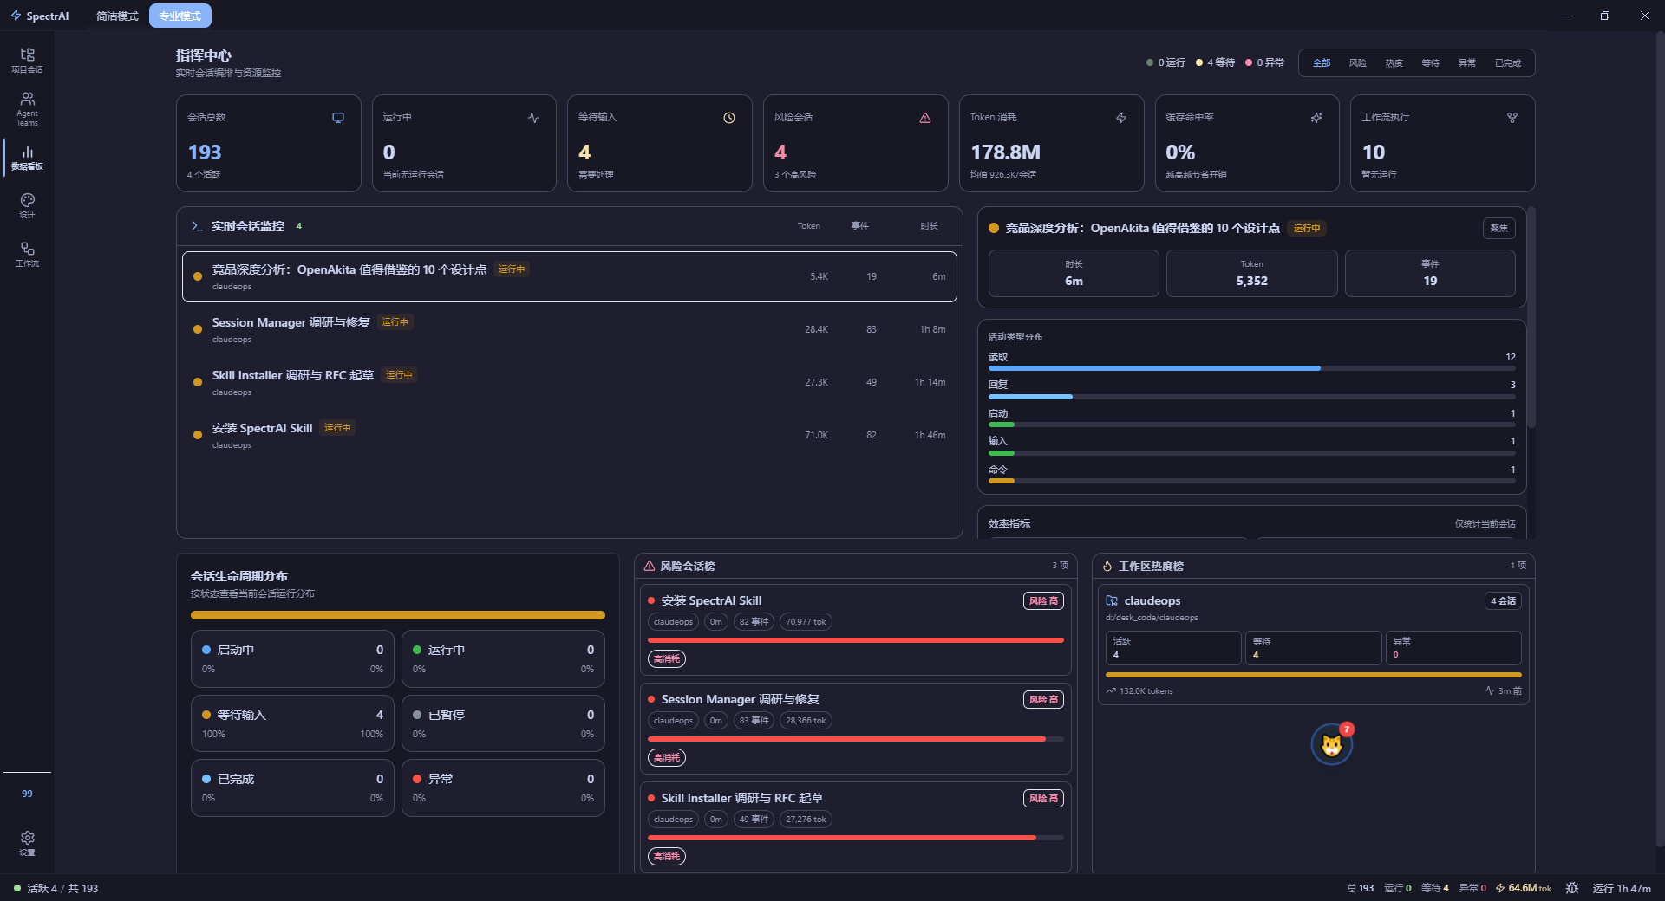1665x901 pixels.
Task: Click the terminal icon beside 实时会话监控
Action: click(x=197, y=226)
